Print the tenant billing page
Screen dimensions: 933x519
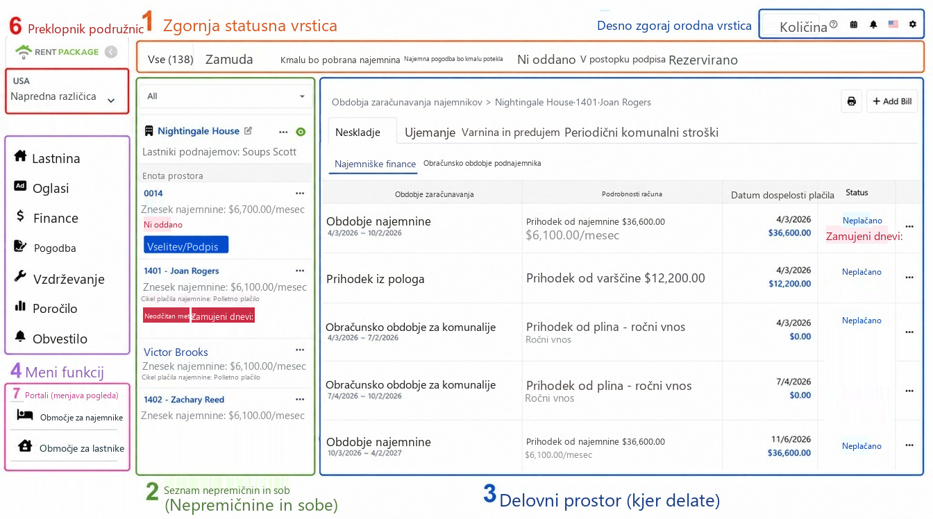tap(851, 101)
